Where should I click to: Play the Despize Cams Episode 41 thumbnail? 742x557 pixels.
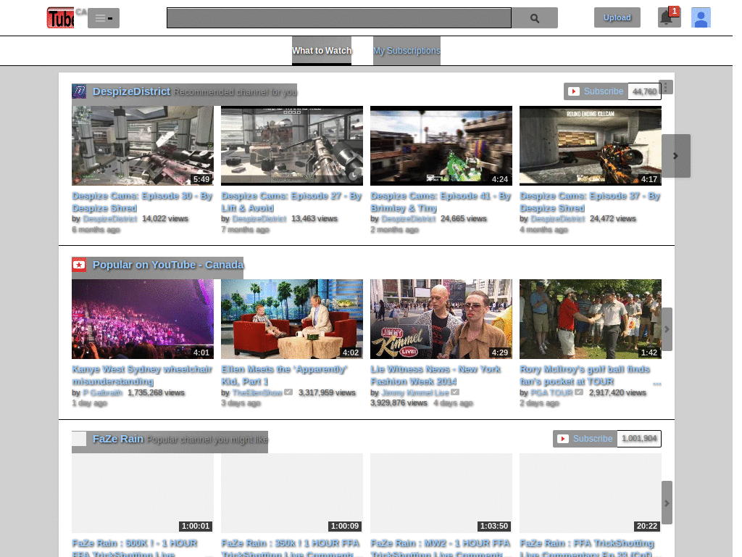click(x=441, y=146)
